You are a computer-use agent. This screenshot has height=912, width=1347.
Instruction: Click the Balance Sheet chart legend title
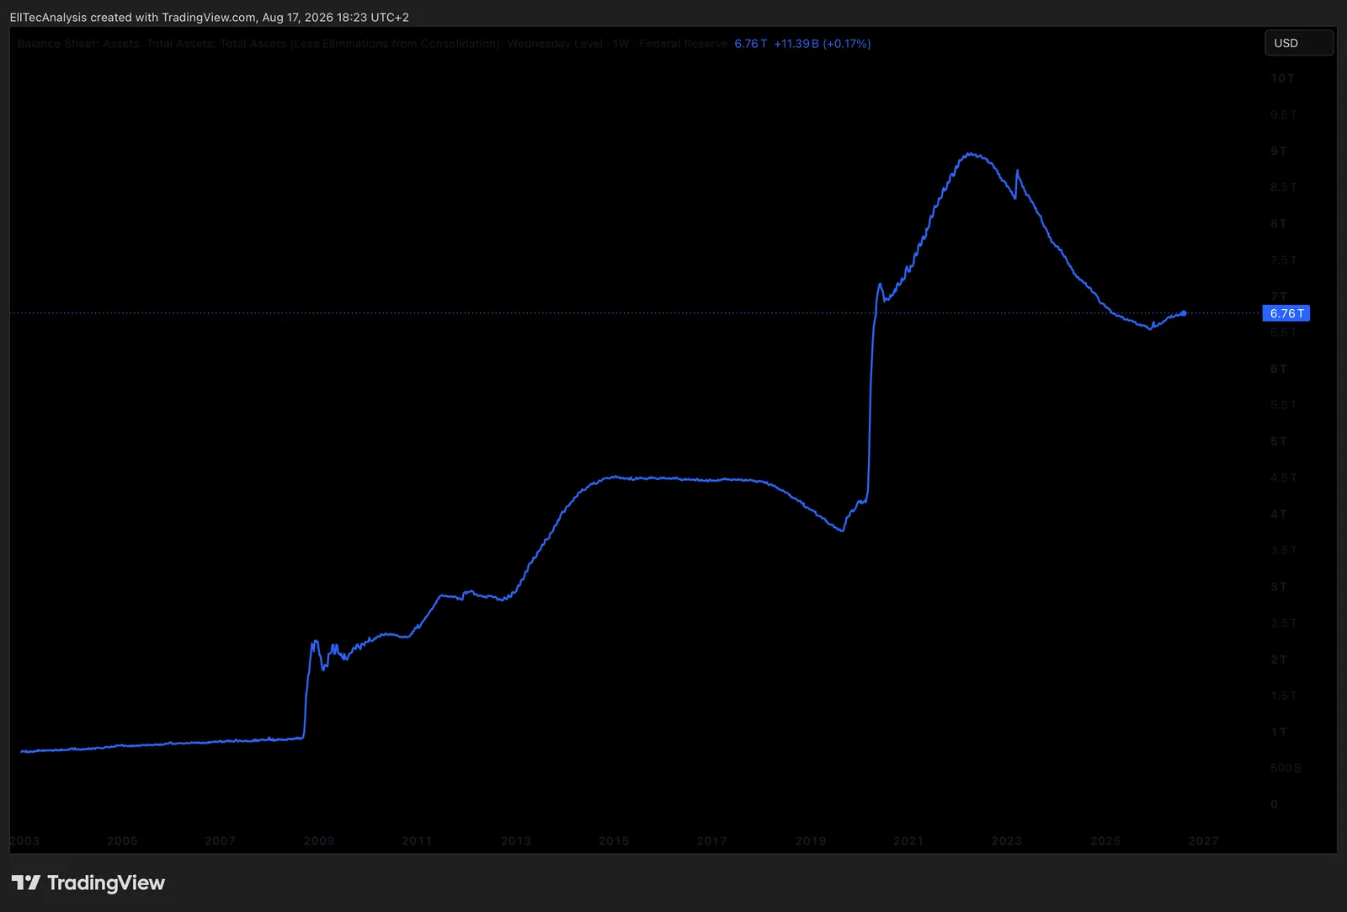[372, 44]
